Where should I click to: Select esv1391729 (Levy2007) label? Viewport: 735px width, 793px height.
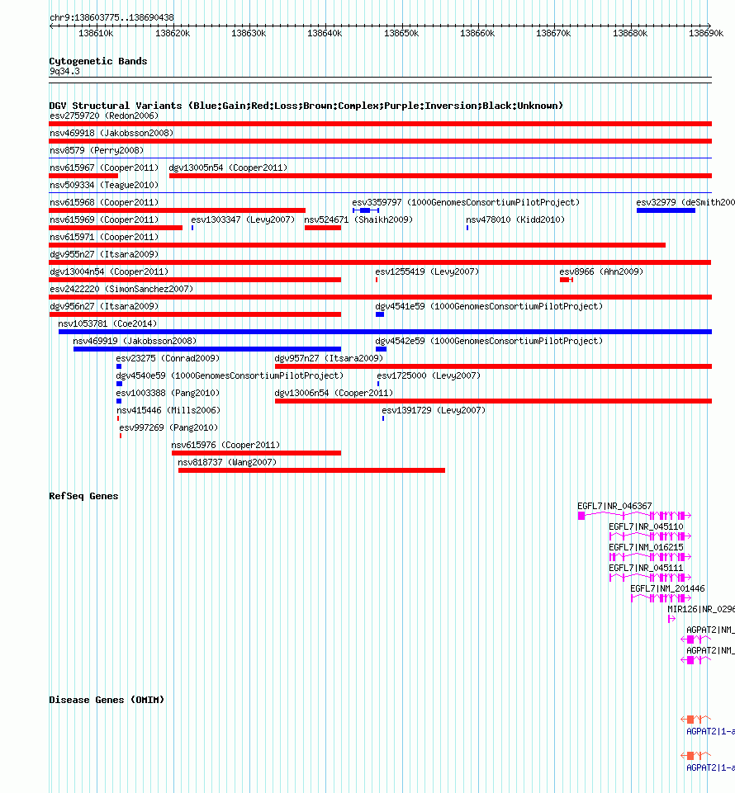(434, 411)
